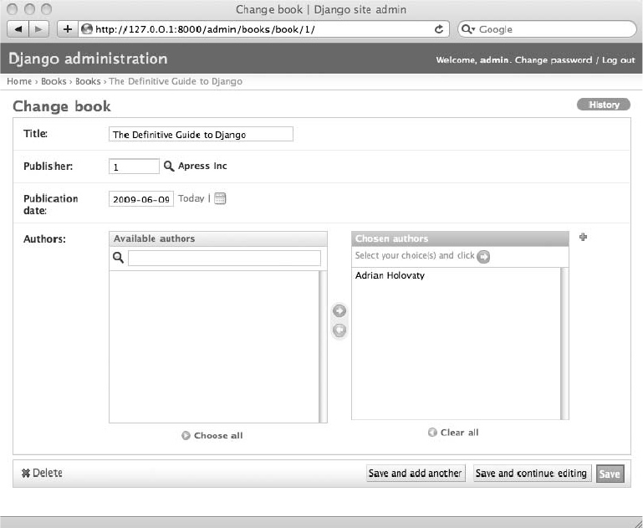The width and height of the screenshot is (643, 528).
Task: Click Apress Inc publisher name
Action: click(x=202, y=166)
